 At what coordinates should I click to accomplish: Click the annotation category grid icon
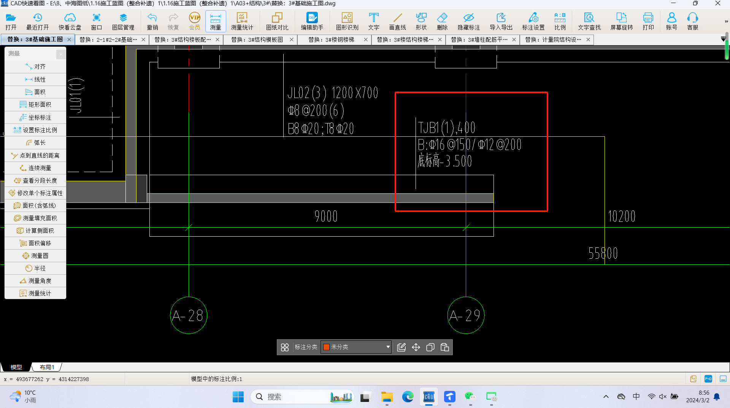point(285,347)
